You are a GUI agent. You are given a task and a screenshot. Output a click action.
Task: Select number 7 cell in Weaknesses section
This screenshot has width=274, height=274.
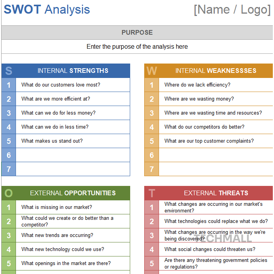(152, 169)
